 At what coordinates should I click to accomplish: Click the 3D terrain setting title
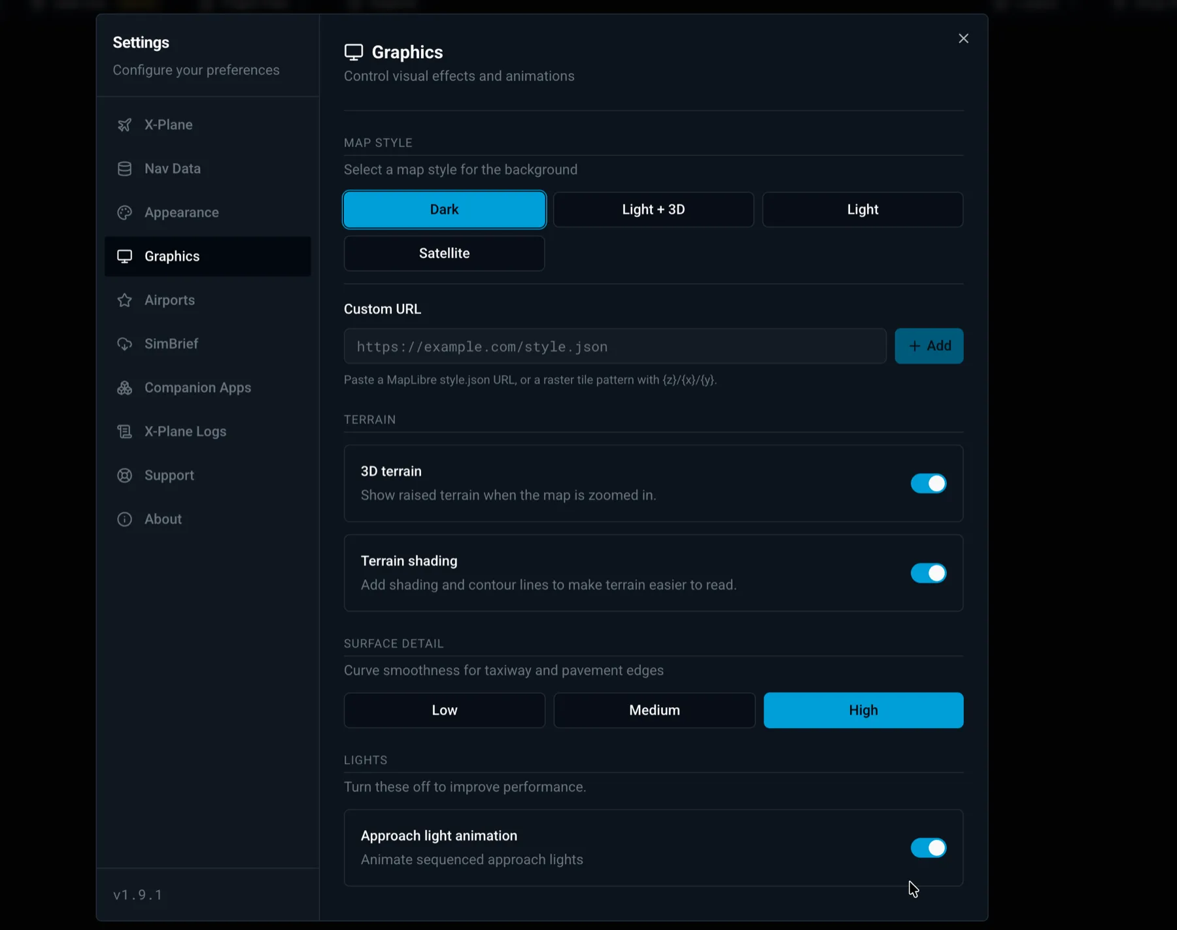click(x=391, y=471)
